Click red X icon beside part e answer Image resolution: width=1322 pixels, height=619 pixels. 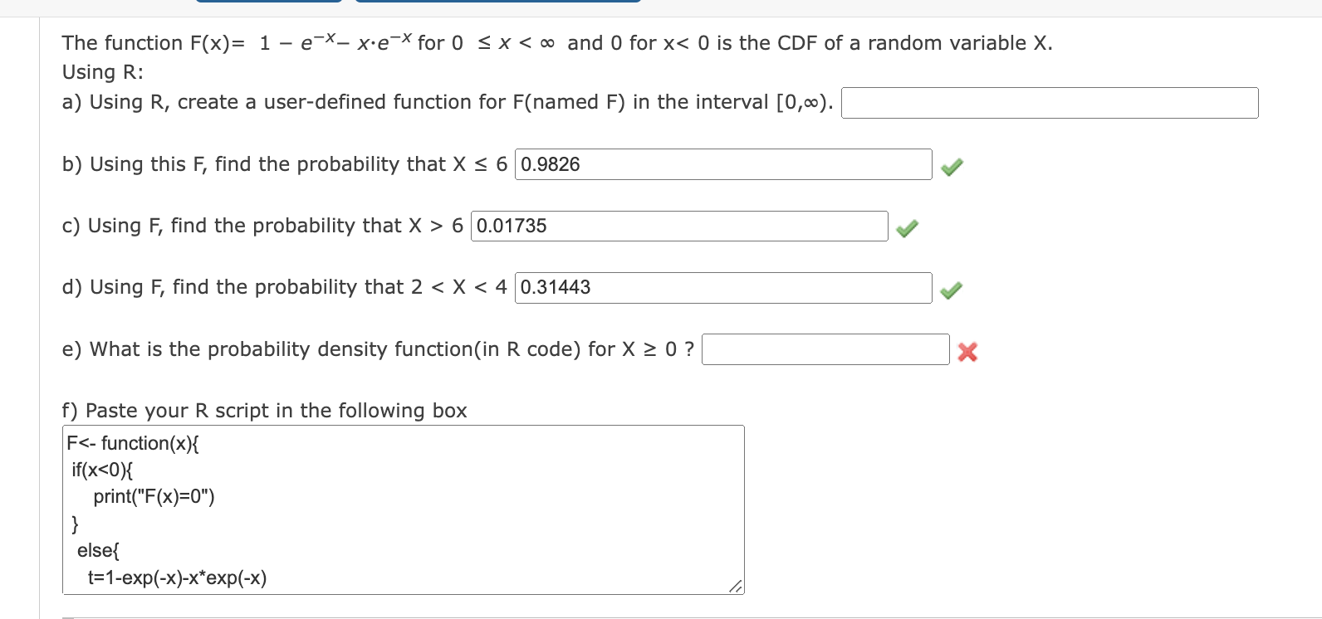967,351
